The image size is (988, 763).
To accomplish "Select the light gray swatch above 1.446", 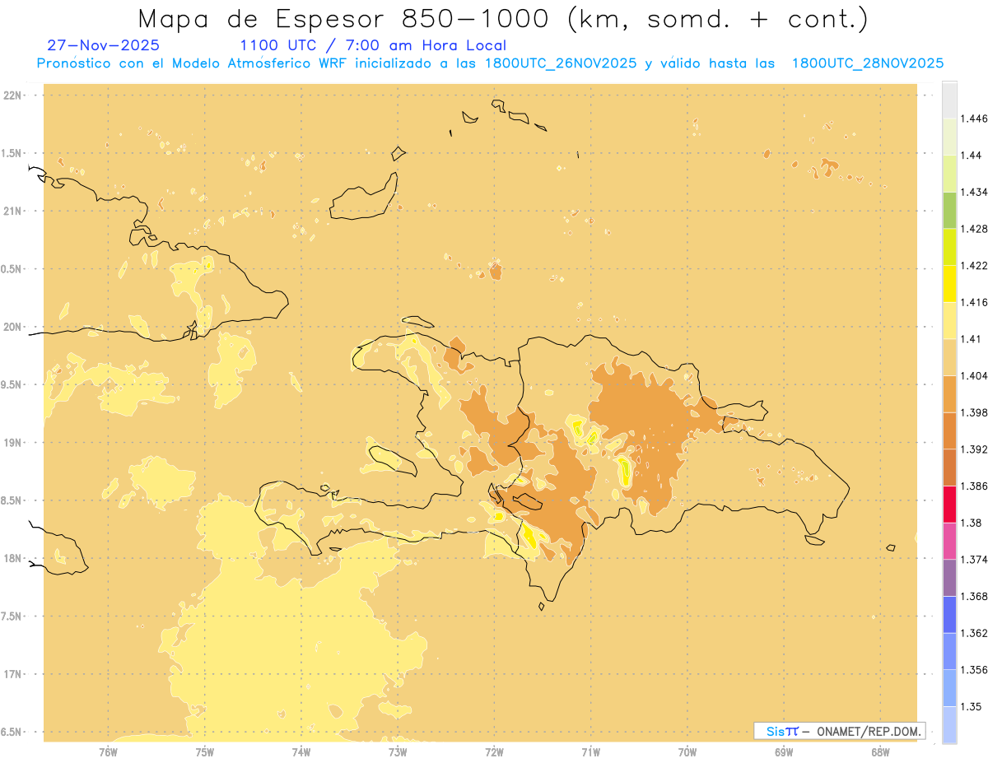I will pos(949,100).
